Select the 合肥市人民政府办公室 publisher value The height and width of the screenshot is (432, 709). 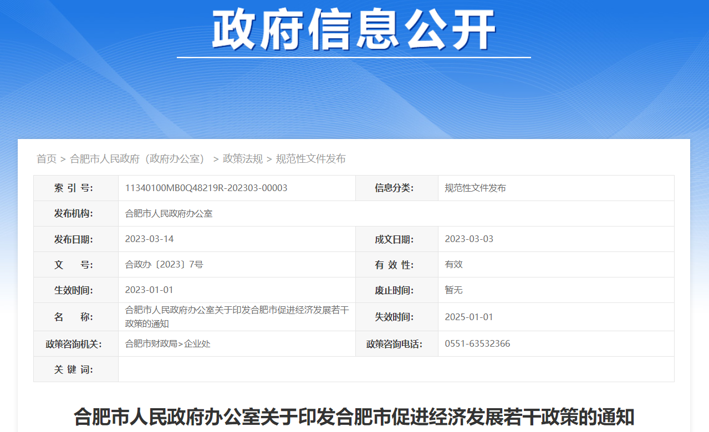[x=169, y=214]
